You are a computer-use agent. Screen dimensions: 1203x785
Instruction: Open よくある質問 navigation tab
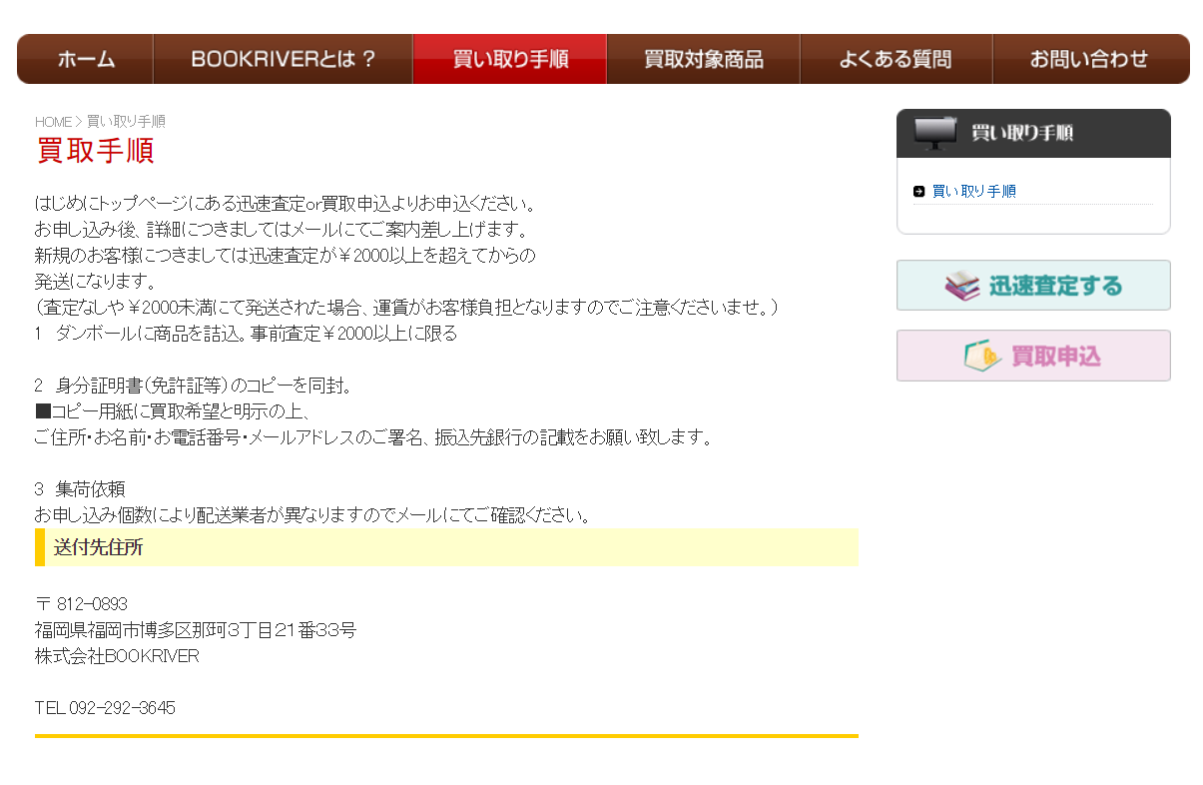click(x=896, y=59)
